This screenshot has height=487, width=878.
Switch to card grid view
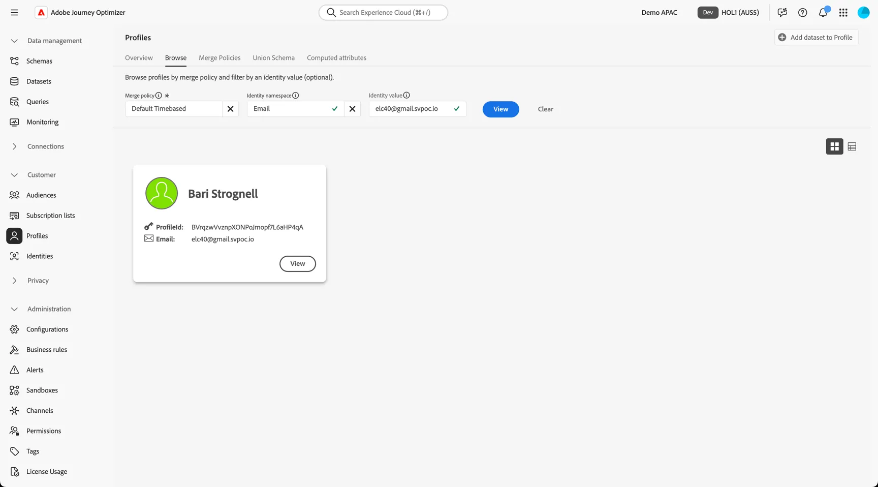pos(834,146)
